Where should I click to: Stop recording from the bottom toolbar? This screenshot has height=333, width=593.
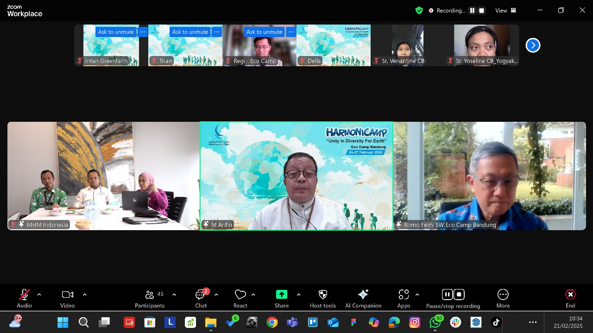pos(459,295)
